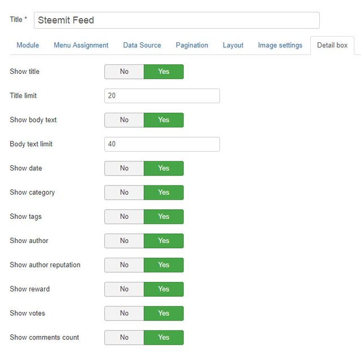The height and width of the screenshot is (357, 361).
Task: Disable Show body text with No
Action: click(124, 120)
